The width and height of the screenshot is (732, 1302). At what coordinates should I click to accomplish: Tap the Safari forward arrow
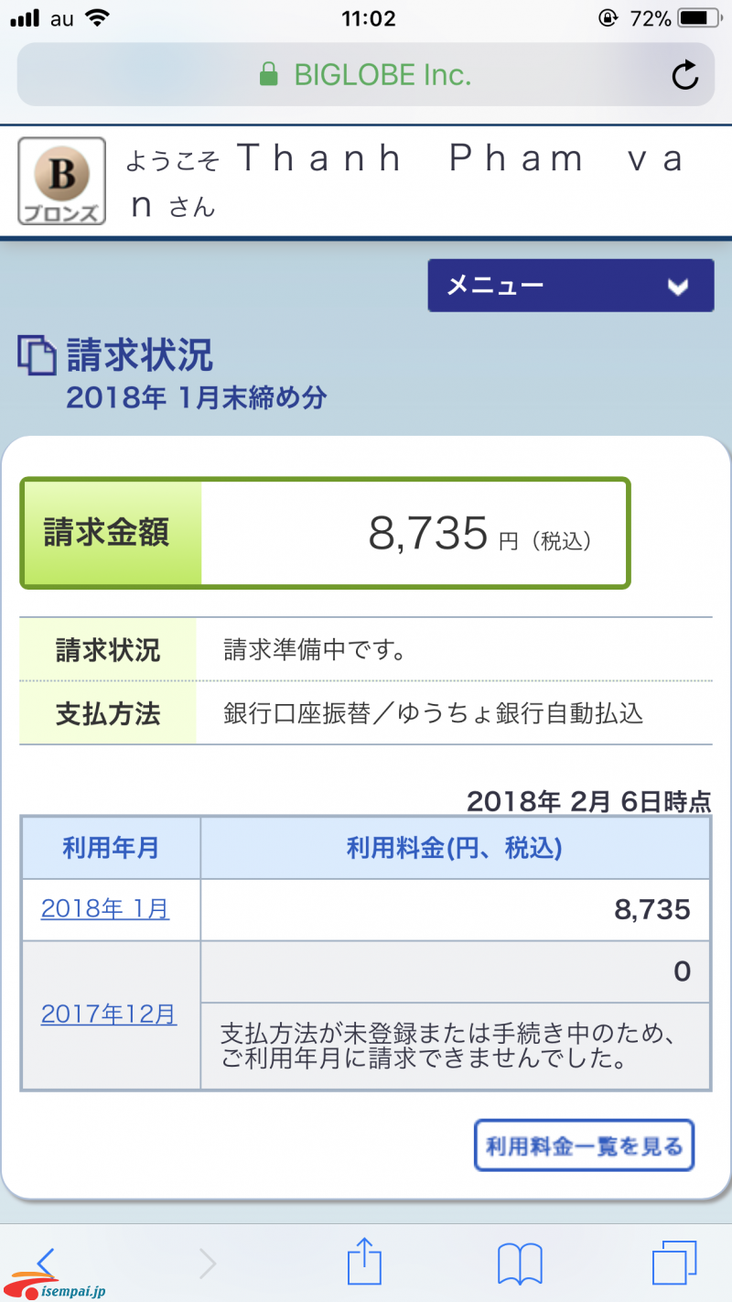point(208,1264)
